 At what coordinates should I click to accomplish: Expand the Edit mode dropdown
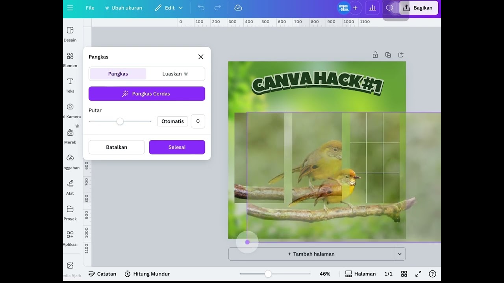click(169, 8)
